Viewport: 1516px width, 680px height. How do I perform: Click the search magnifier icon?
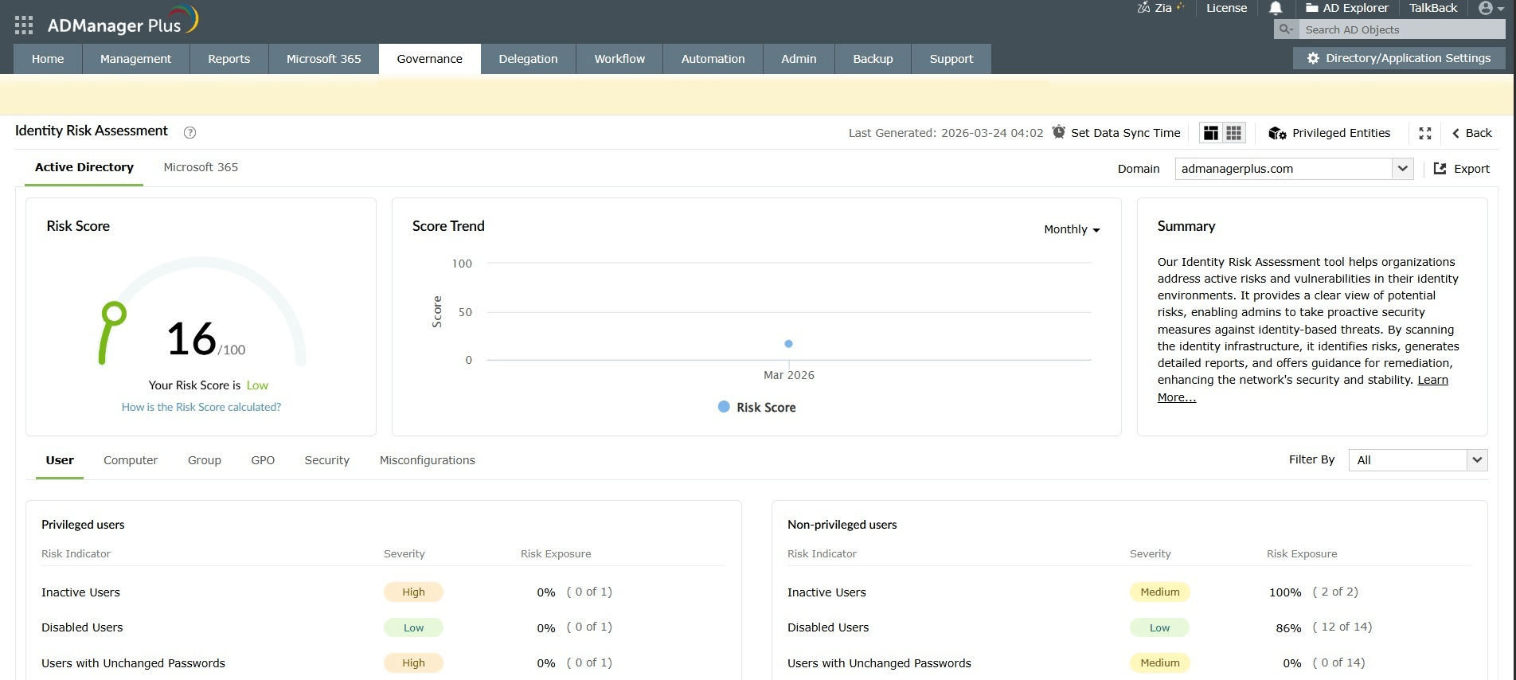1285,29
